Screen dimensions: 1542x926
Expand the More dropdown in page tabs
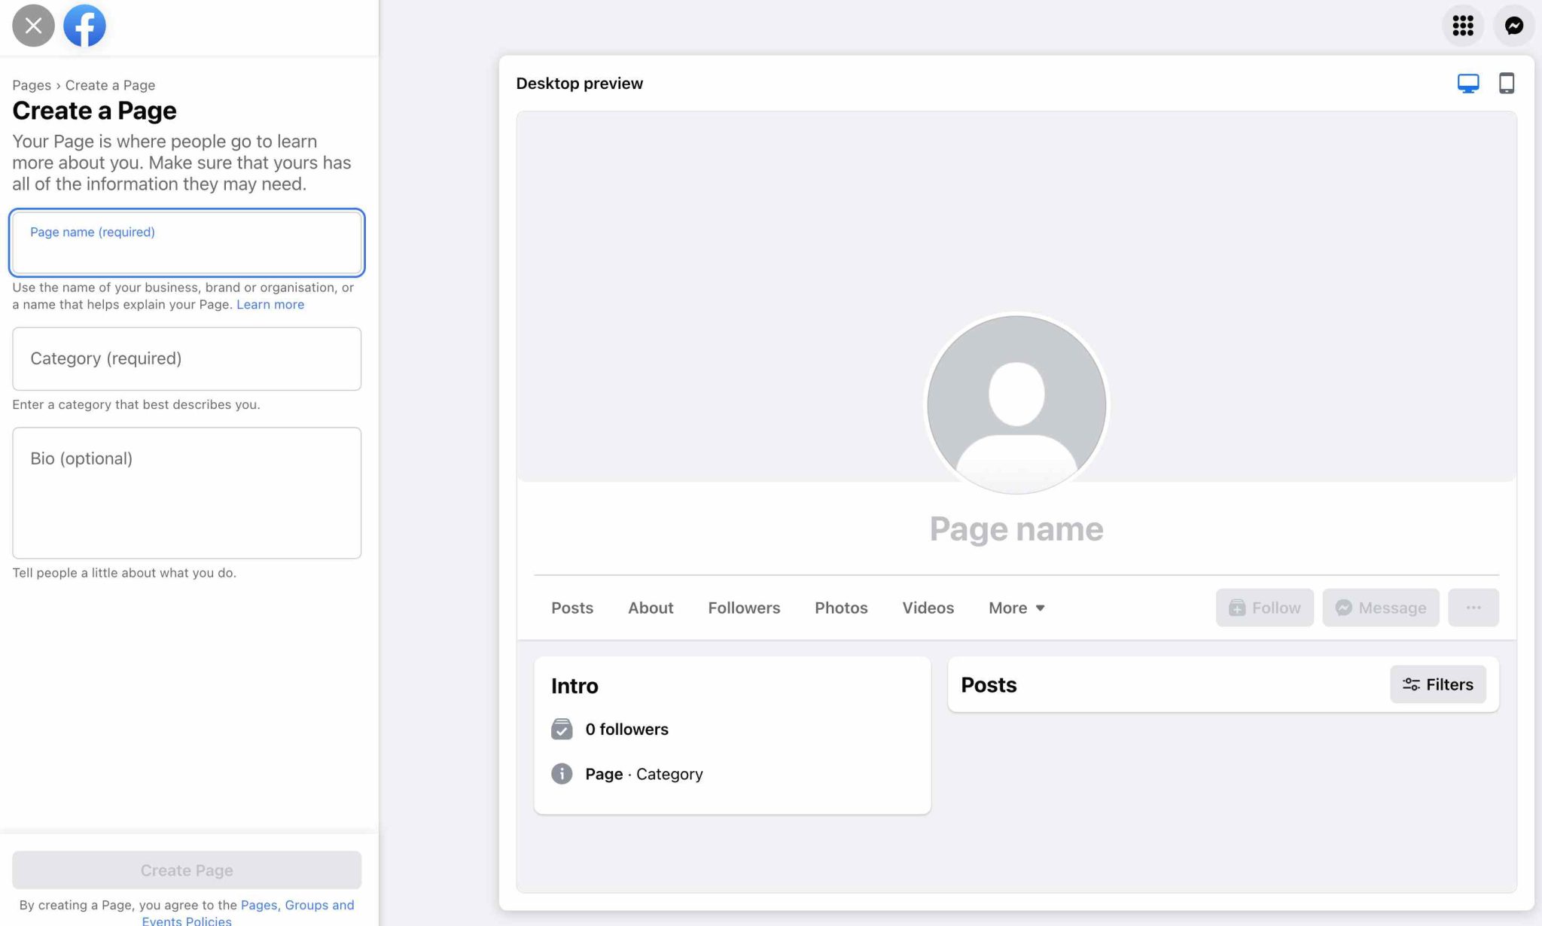[x=1016, y=608]
